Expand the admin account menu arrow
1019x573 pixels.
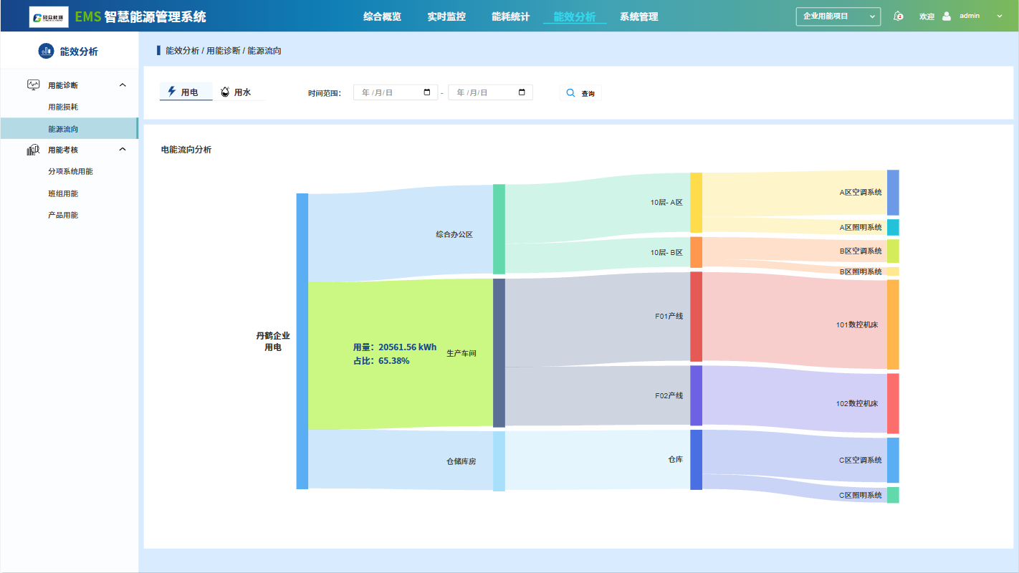pyautogui.click(x=1000, y=16)
